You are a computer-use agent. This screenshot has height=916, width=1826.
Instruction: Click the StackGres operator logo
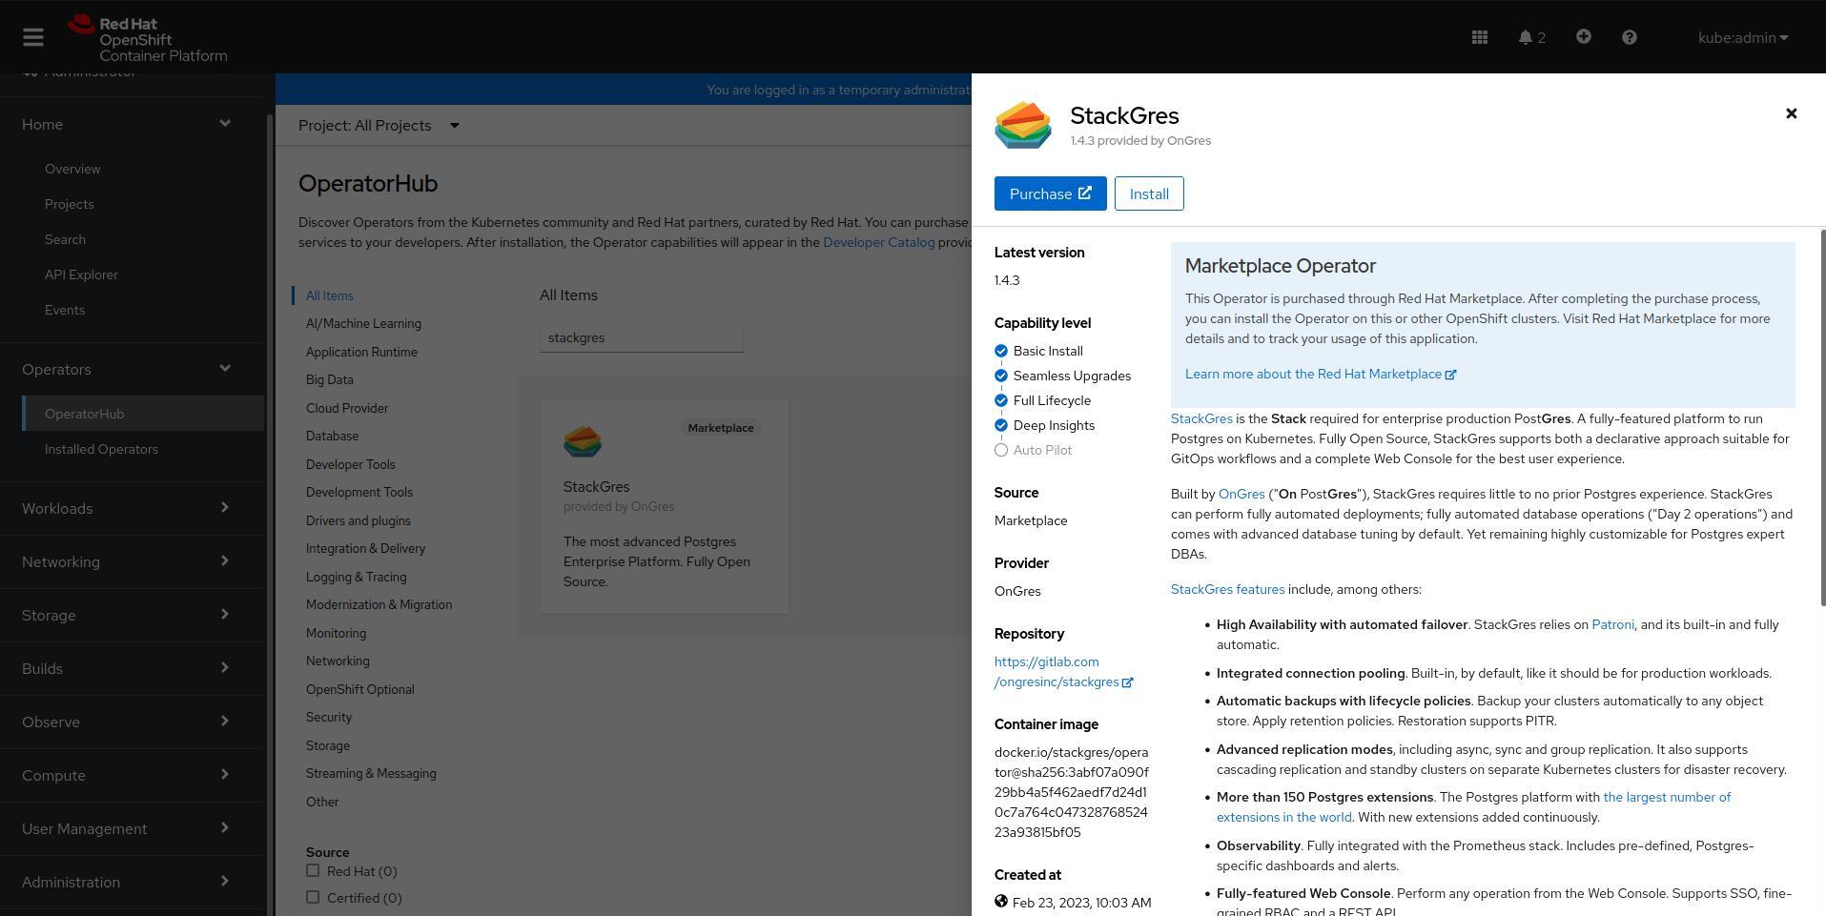pos(1022,124)
